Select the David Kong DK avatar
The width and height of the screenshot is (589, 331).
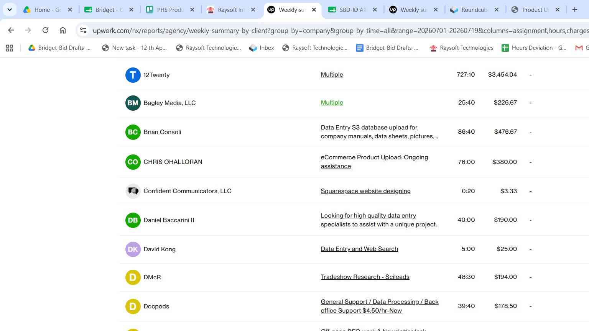(x=133, y=249)
